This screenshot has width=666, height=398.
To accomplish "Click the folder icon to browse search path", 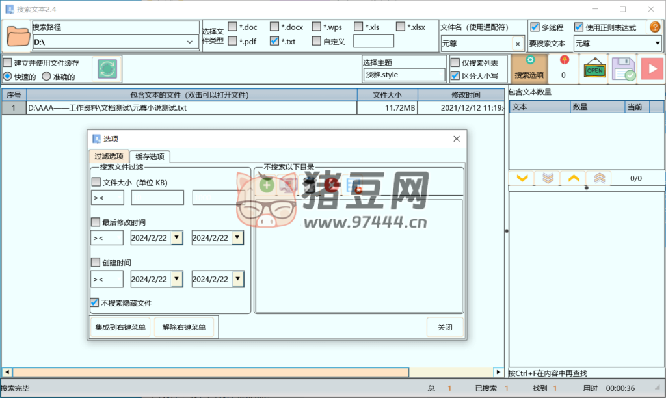I will 18,36.
